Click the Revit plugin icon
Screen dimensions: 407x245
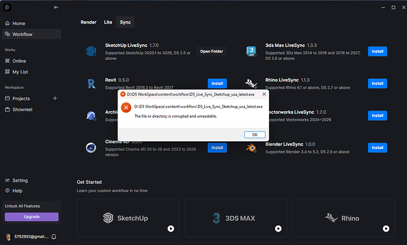click(91, 84)
